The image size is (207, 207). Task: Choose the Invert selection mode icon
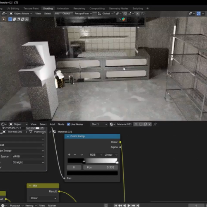23,19
